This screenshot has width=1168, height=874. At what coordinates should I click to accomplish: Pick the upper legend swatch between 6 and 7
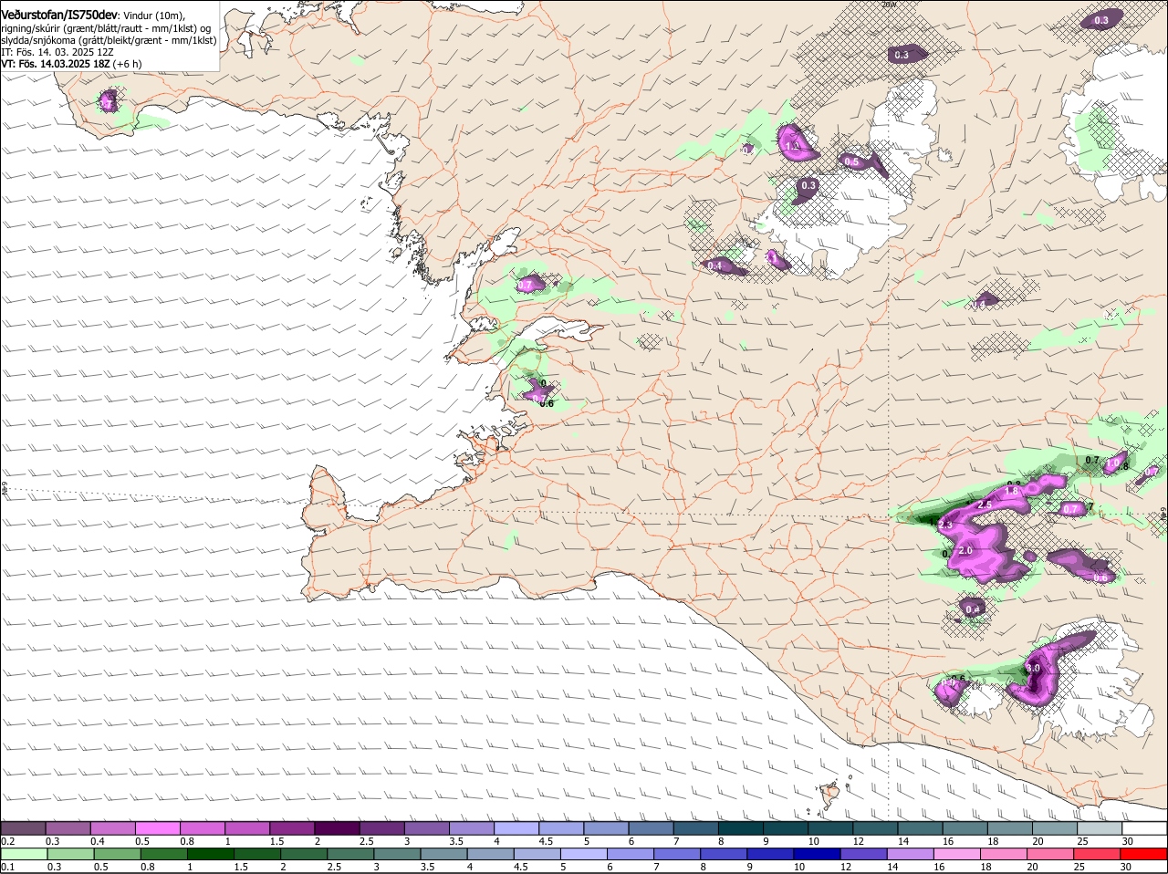(652, 827)
